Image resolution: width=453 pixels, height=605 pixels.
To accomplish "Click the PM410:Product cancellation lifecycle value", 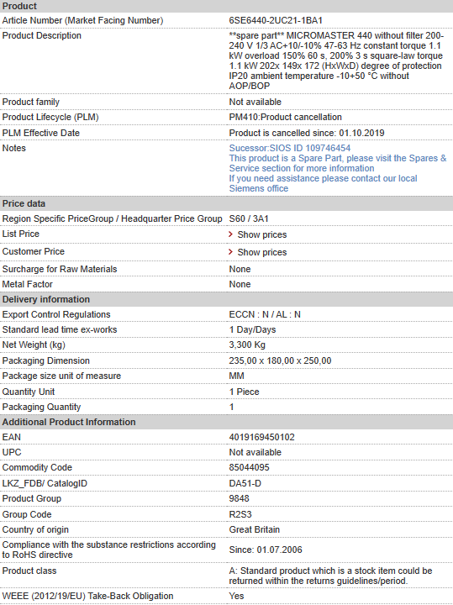I will pyautogui.click(x=285, y=118).
